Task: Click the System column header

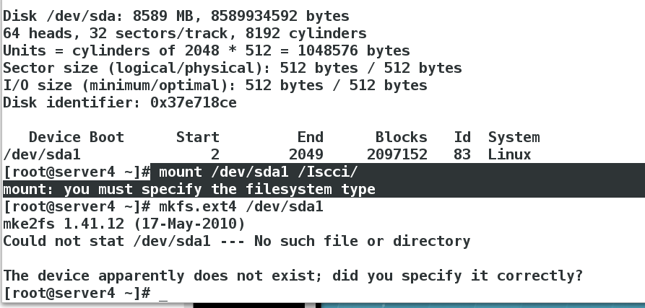Action: (x=514, y=137)
